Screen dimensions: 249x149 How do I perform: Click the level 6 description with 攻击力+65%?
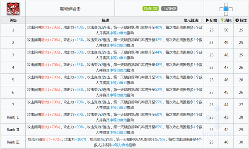(x=115, y=92)
